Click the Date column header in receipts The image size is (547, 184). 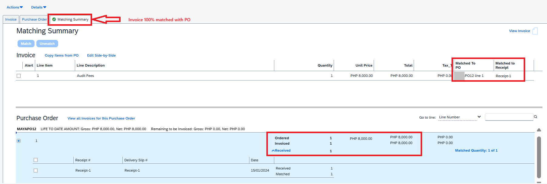[x=255, y=160]
